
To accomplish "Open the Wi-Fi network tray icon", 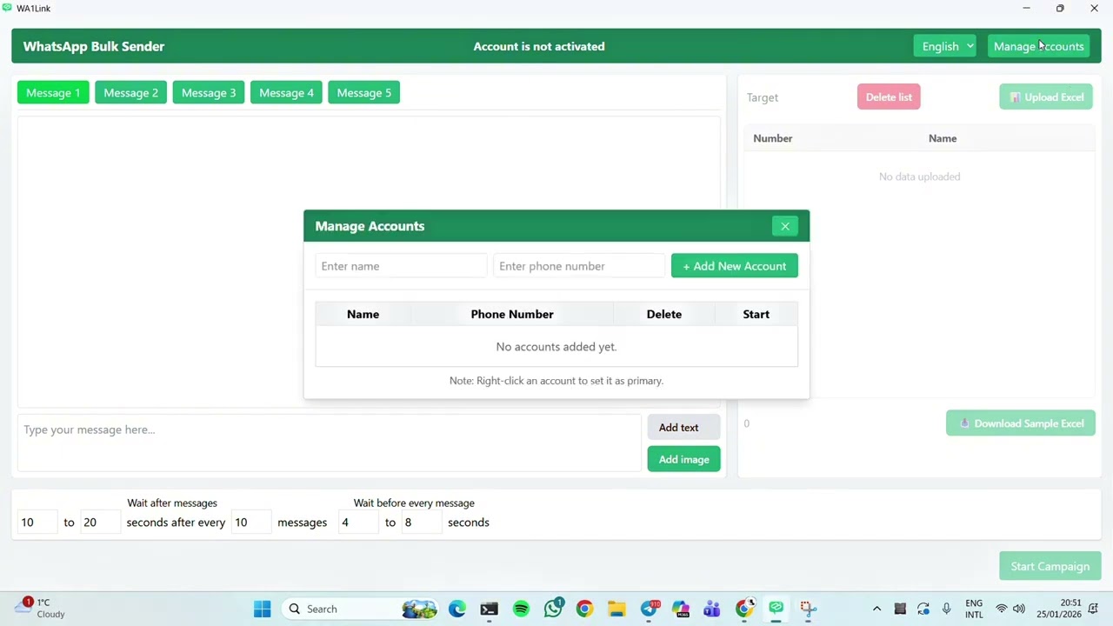I will click(1002, 609).
